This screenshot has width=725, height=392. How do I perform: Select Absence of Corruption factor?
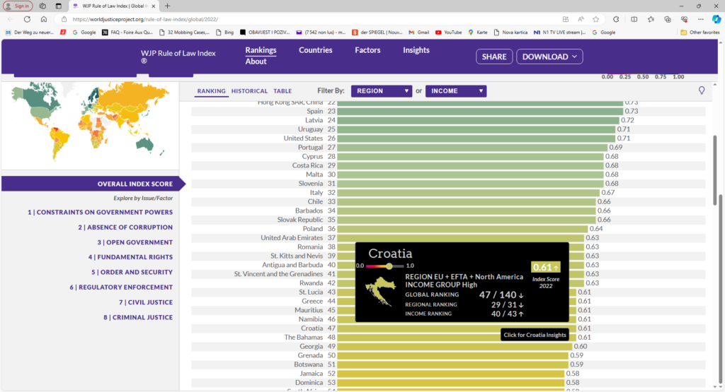point(125,227)
